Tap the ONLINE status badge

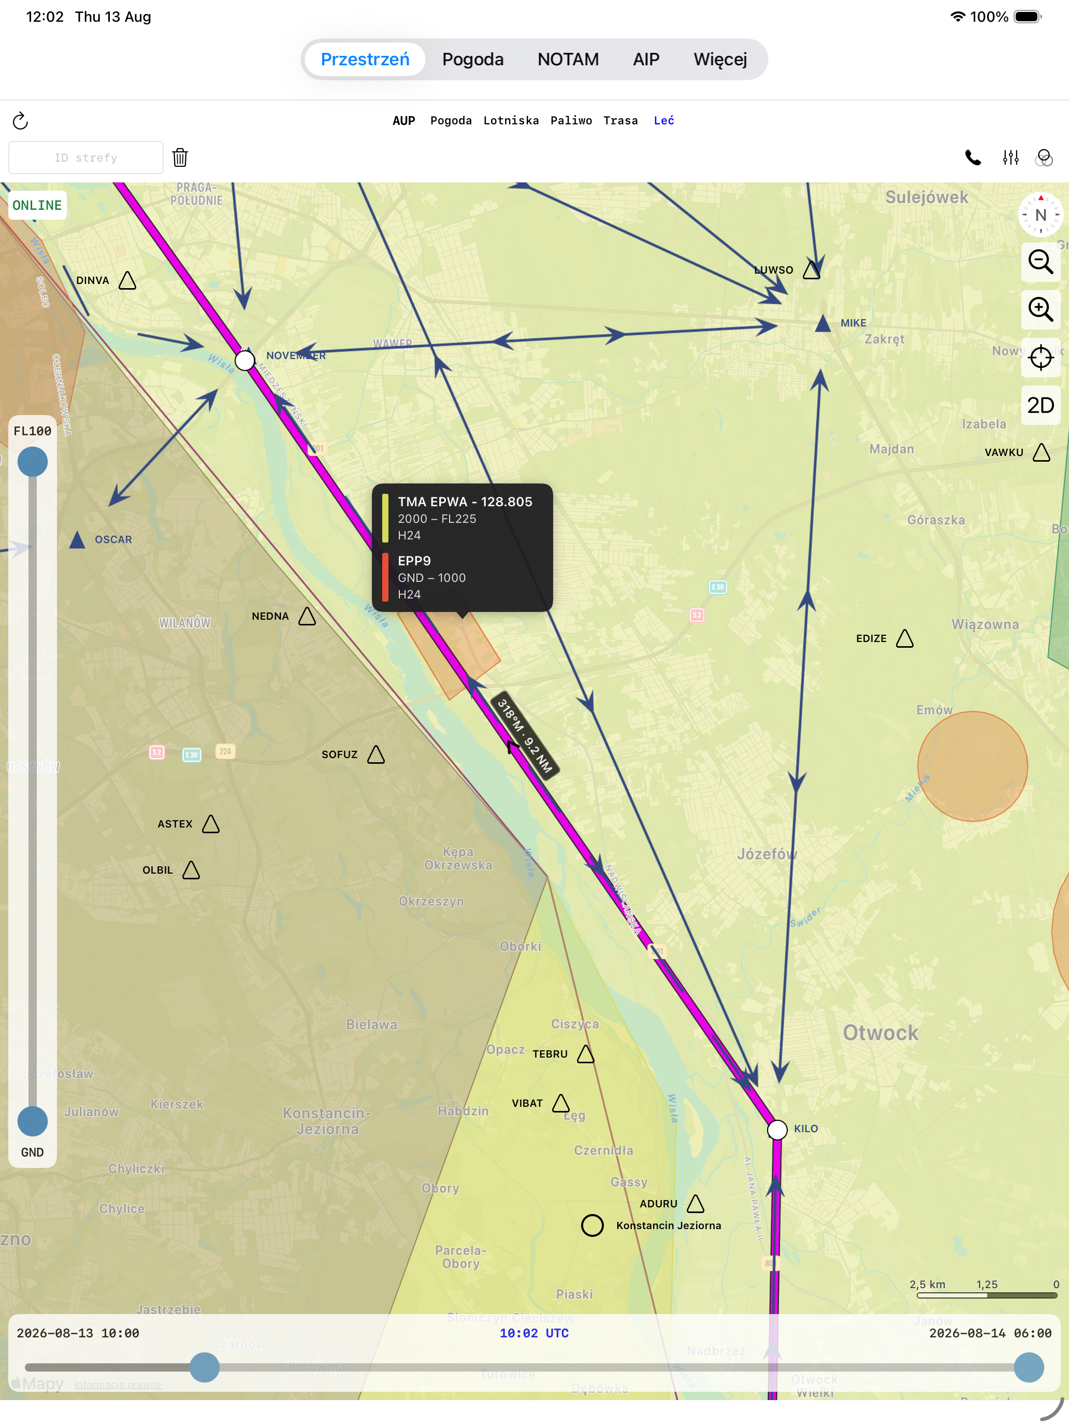(x=37, y=205)
